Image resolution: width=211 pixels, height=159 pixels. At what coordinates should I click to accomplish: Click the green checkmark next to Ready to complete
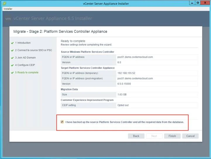pos(12,73)
